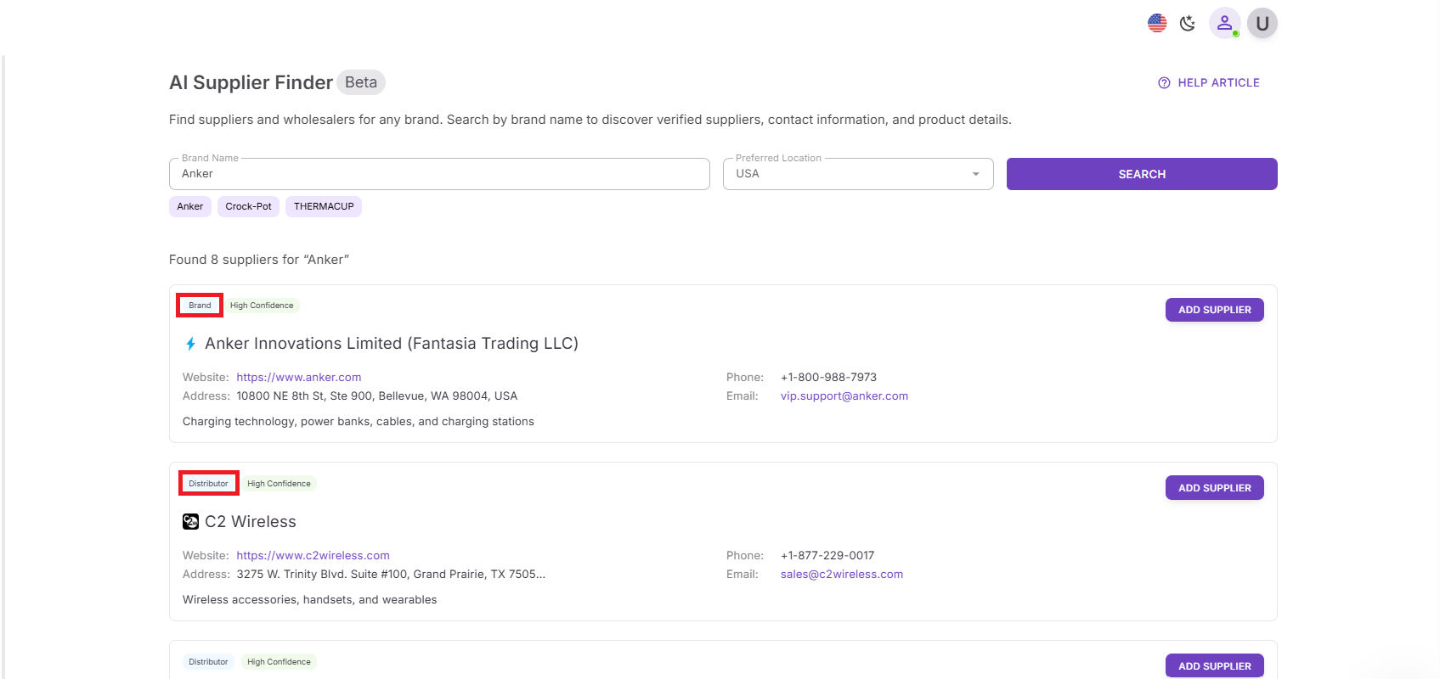Screen dimensions: 1440x679
Task: Open the user profile icon
Action: (1224, 23)
